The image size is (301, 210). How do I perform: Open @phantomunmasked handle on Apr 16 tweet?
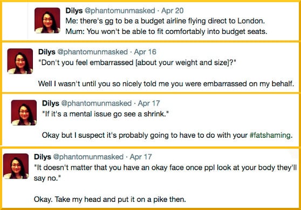(93, 52)
